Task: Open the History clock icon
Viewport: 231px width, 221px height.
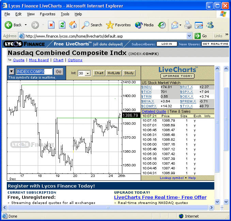Action: 162,25
